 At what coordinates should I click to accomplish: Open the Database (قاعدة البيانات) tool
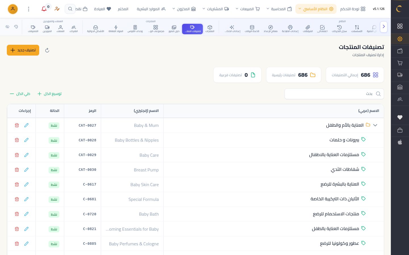pos(252,29)
